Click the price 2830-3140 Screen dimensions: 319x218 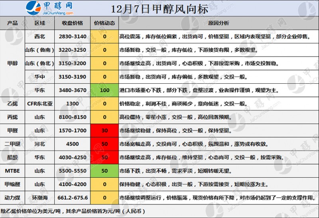[x=73, y=37]
